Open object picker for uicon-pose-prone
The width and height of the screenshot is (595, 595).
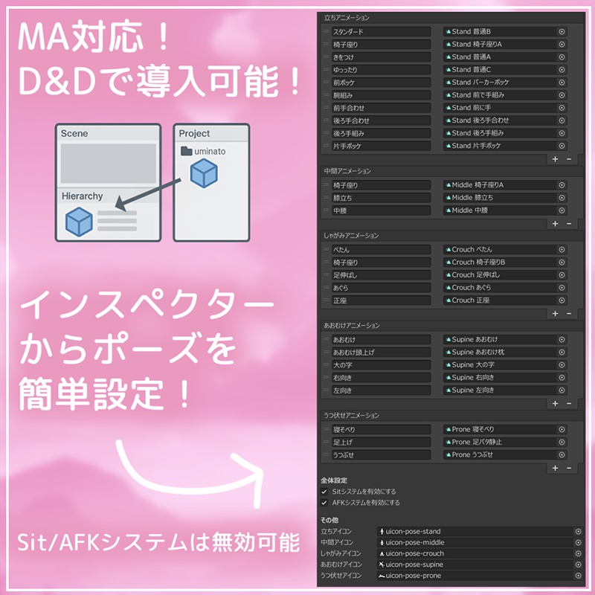tap(579, 576)
